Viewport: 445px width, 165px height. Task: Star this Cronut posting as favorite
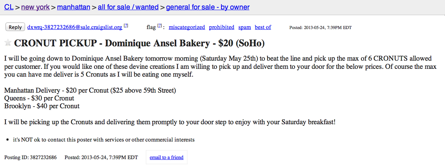(8, 43)
